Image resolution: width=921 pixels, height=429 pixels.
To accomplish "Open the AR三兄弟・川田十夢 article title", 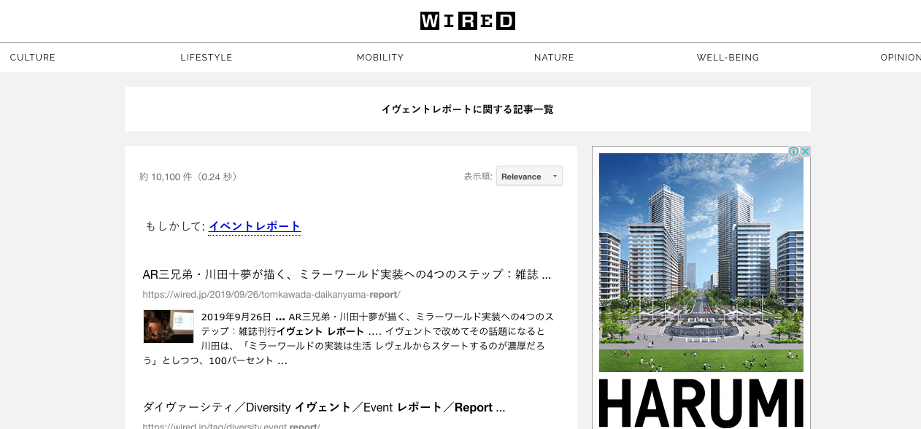I will pyautogui.click(x=347, y=275).
